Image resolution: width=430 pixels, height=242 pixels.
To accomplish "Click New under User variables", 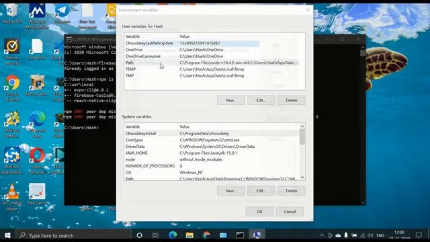I will tap(231, 100).
